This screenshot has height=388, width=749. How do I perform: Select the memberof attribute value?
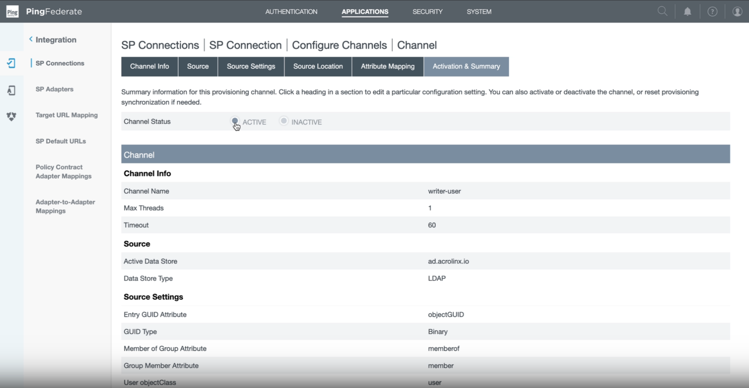pyautogui.click(x=444, y=348)
